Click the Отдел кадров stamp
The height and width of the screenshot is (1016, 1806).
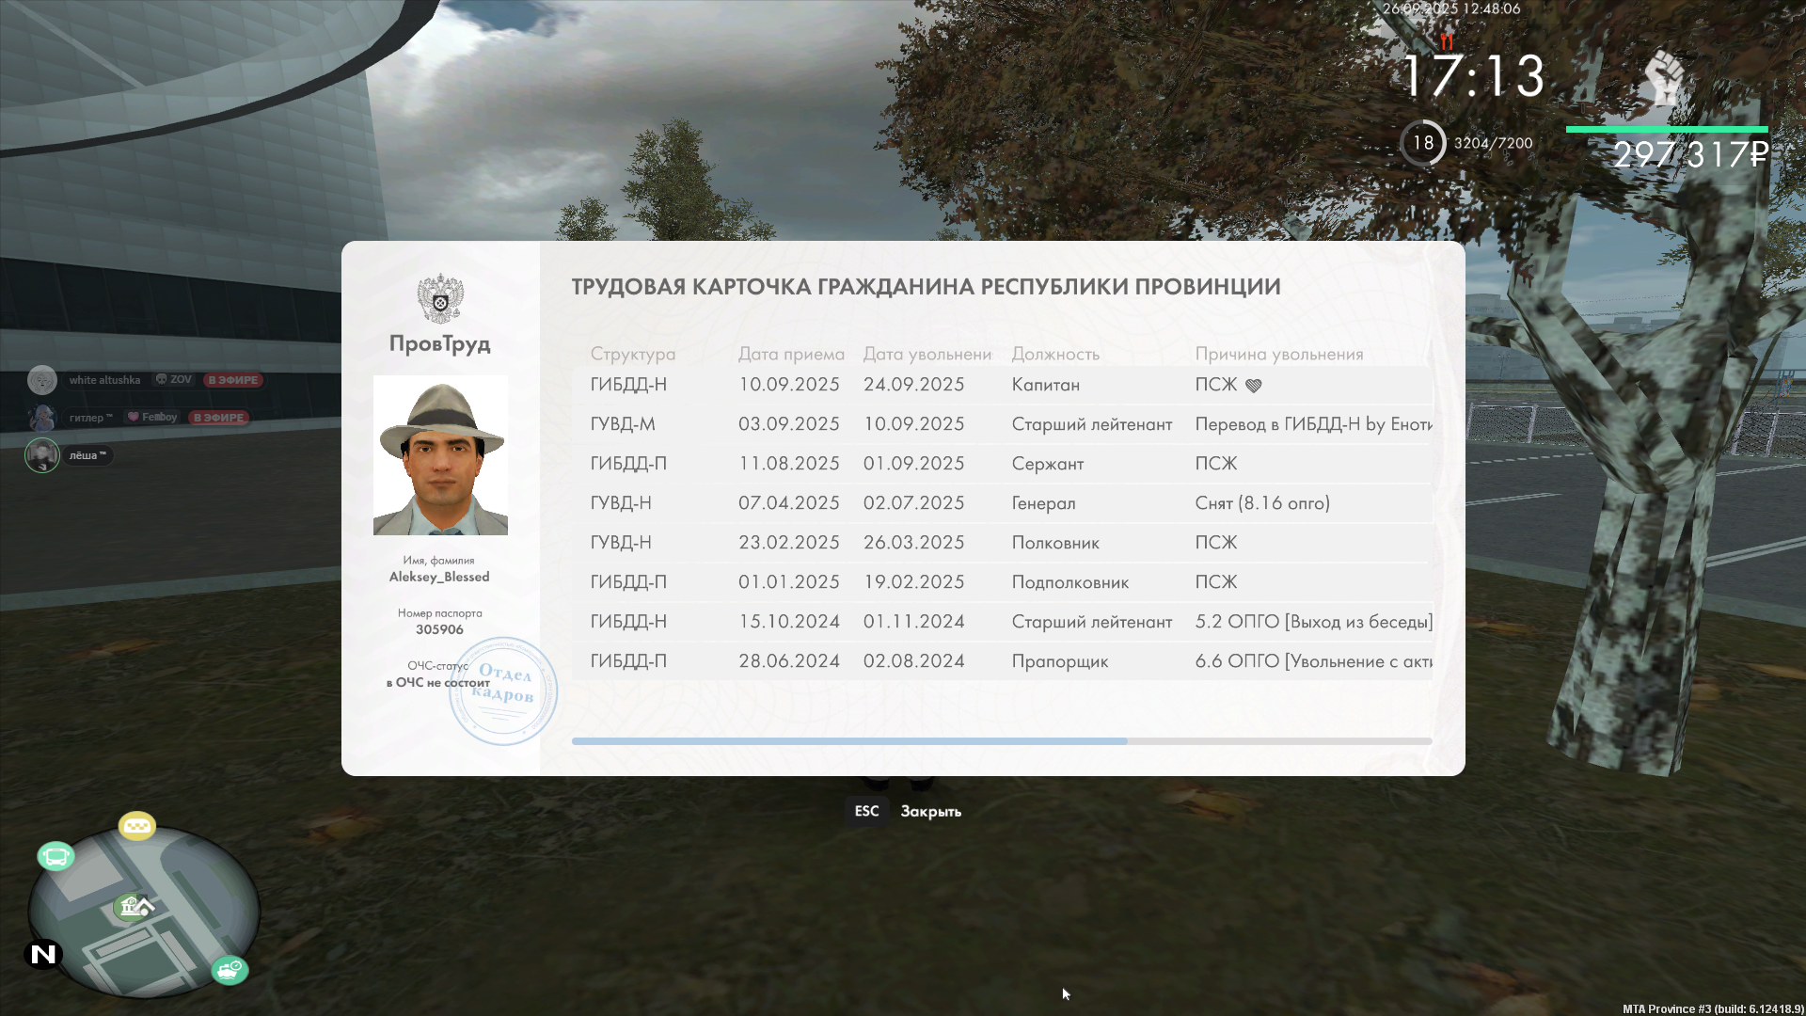[503, 691]
